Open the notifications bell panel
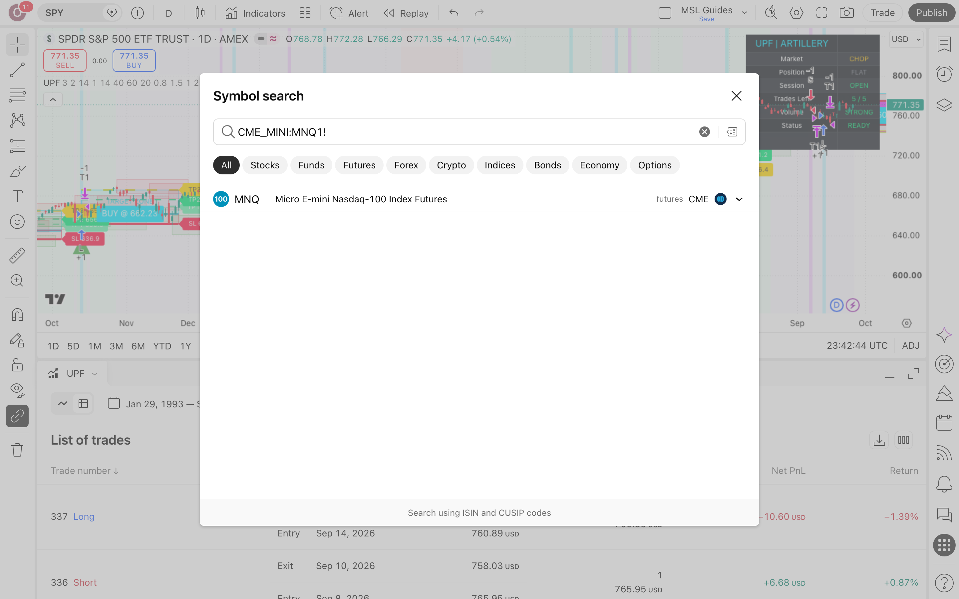This screenshot has width=959, height=599. pyautogui.click(x=944, y=484)
